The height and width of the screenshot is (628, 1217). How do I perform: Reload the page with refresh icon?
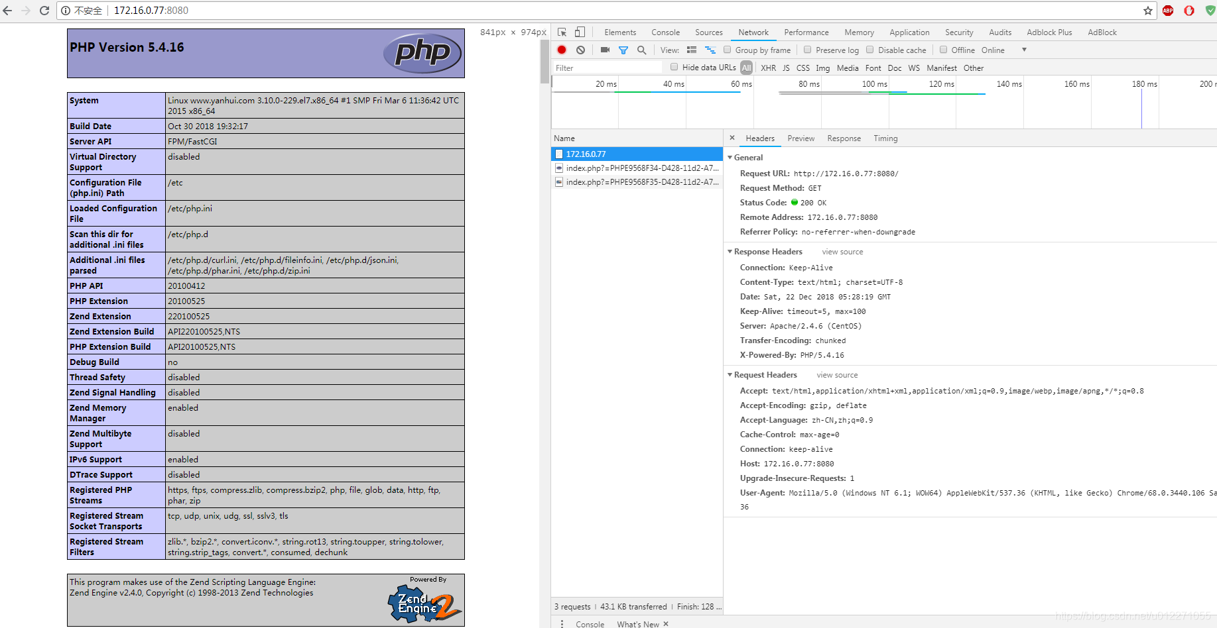pyautogui.click(x=44, y=11)
